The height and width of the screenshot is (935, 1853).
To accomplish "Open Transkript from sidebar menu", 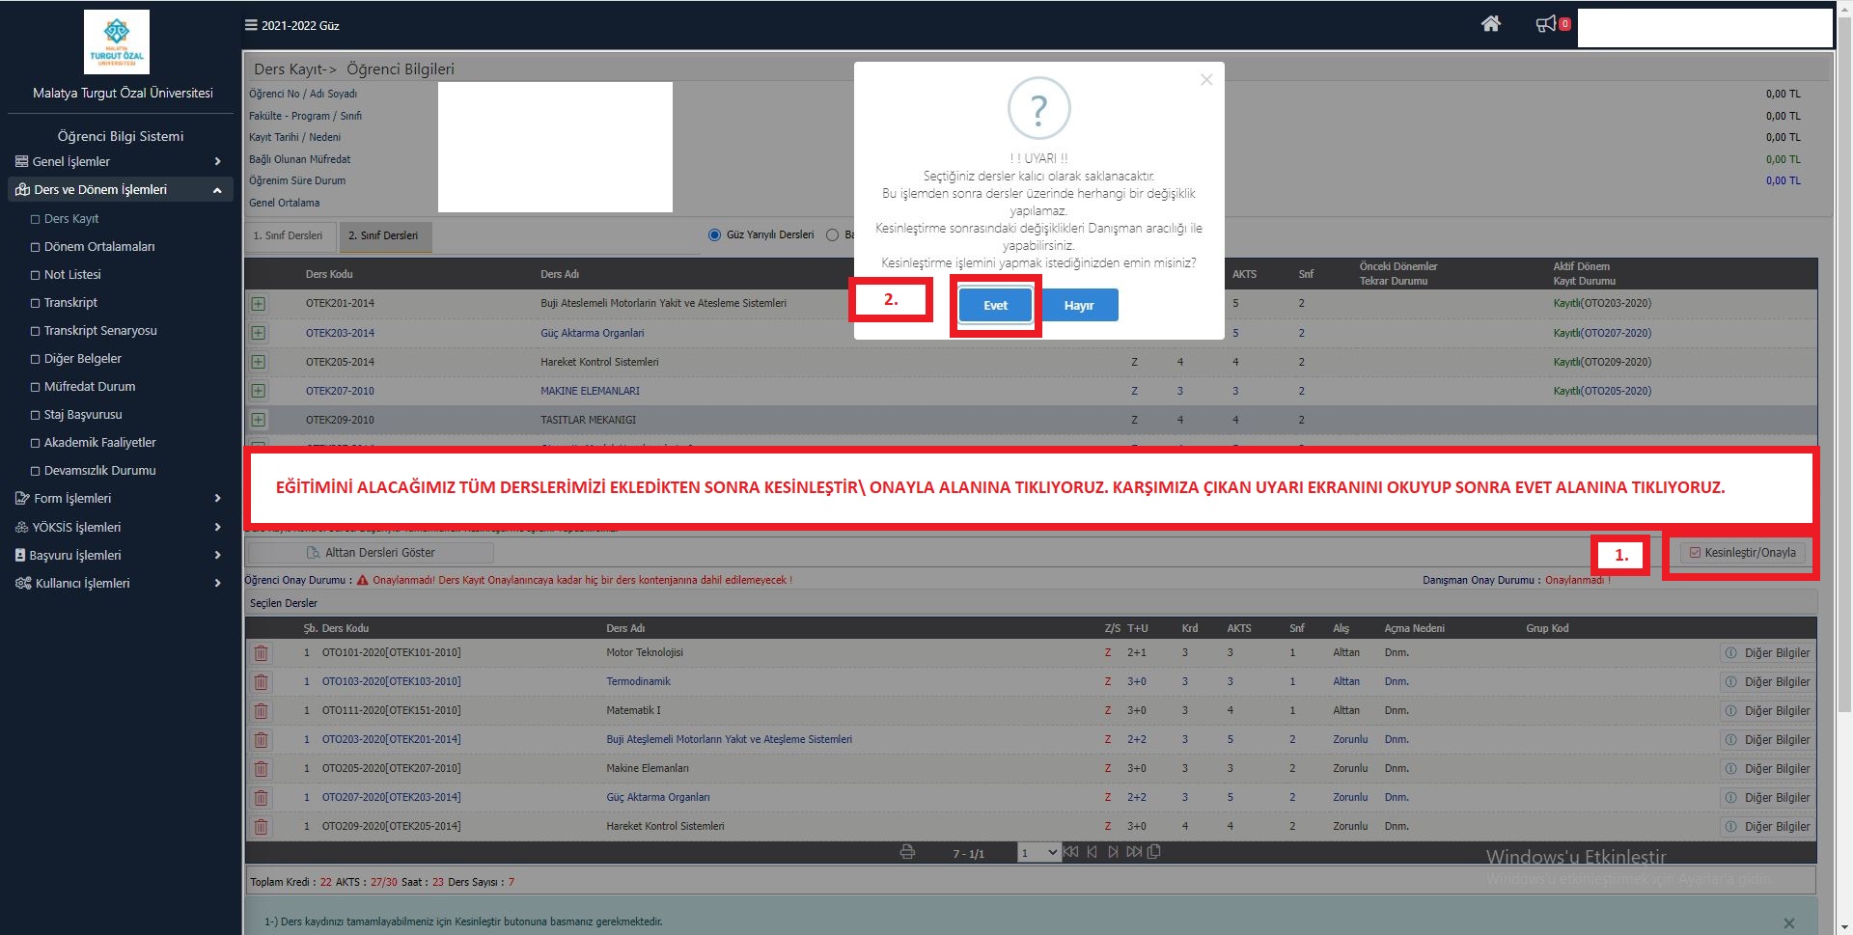I will coord(70,303).
